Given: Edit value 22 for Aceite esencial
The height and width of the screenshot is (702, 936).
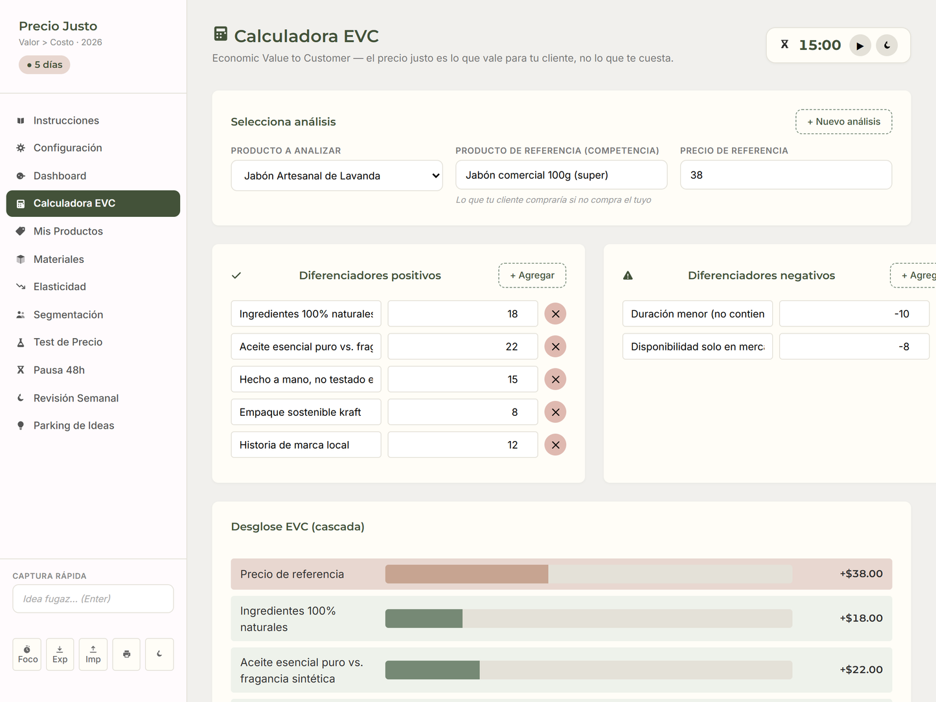Looking at the screenshot, I should (462, 346).
